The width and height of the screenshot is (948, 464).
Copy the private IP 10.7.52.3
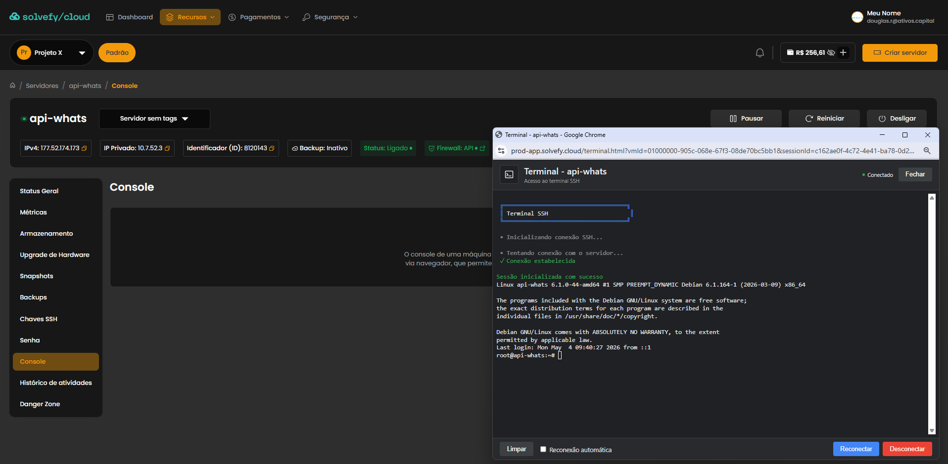tap(167, 148)
